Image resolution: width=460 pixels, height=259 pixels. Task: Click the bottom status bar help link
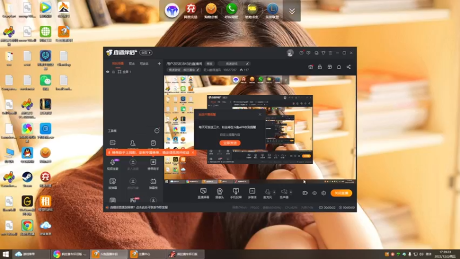click(139, 207)
